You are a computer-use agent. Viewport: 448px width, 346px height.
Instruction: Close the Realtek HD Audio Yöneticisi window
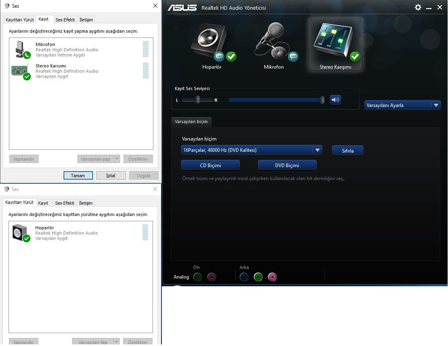click(440, 7)
